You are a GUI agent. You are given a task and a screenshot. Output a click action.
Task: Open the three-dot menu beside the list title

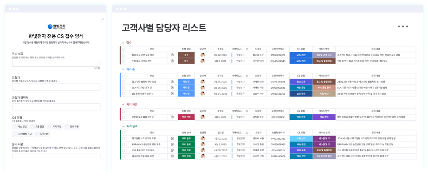point(403,26)
